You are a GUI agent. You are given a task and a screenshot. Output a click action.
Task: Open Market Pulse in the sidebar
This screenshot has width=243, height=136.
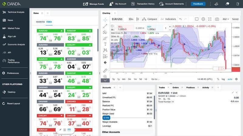11,28
